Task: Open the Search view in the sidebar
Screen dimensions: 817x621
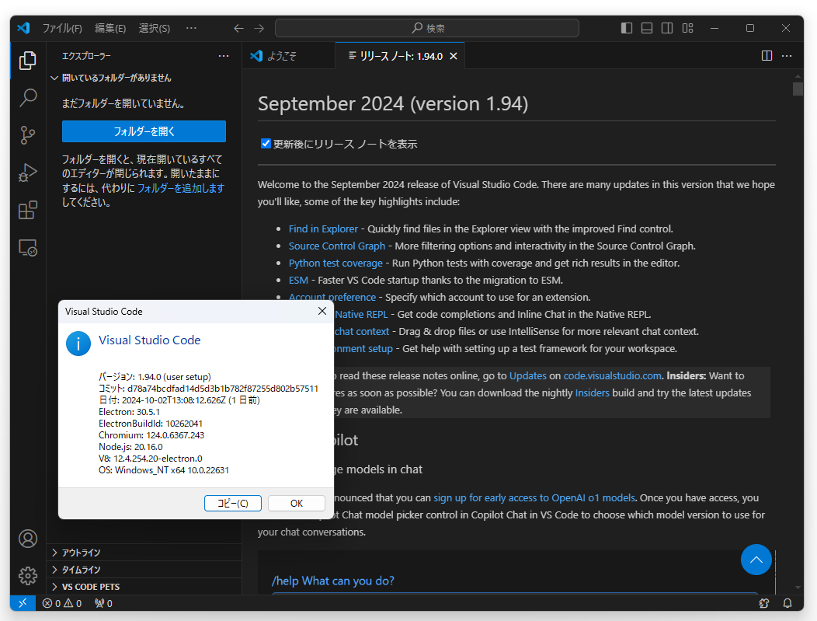Action: point(27,98)
